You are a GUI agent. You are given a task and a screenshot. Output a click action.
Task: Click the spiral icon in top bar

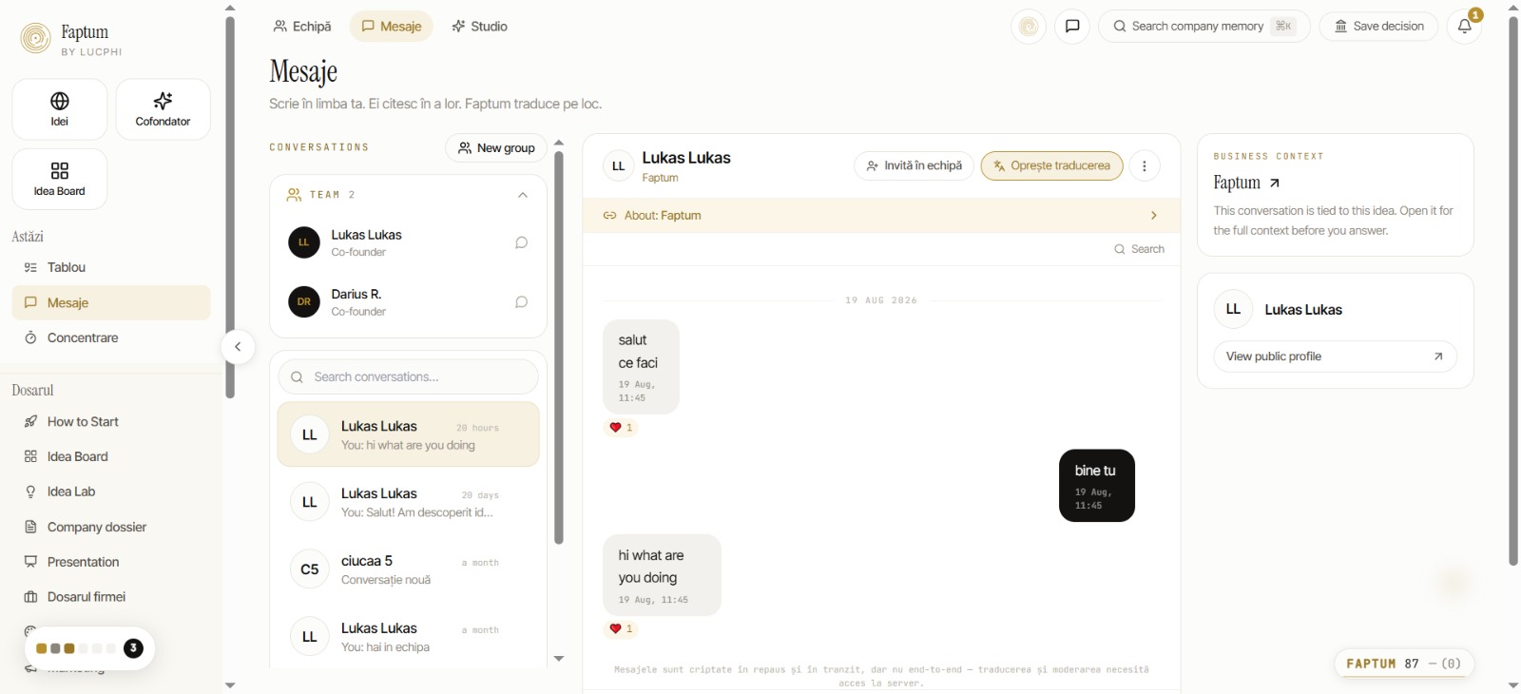pos(1029,27)
